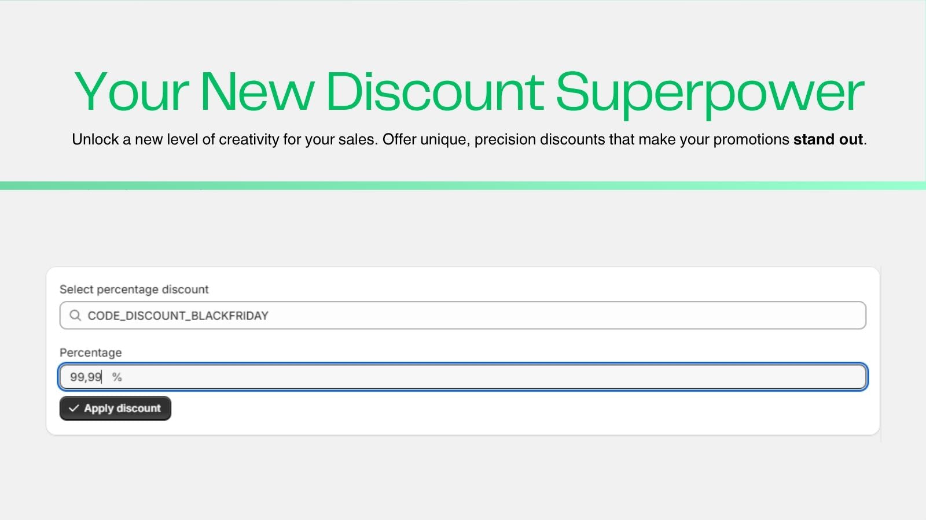Click the green gradient divider bar
This screenshot has height=520, width=926.
click(463, 185)
